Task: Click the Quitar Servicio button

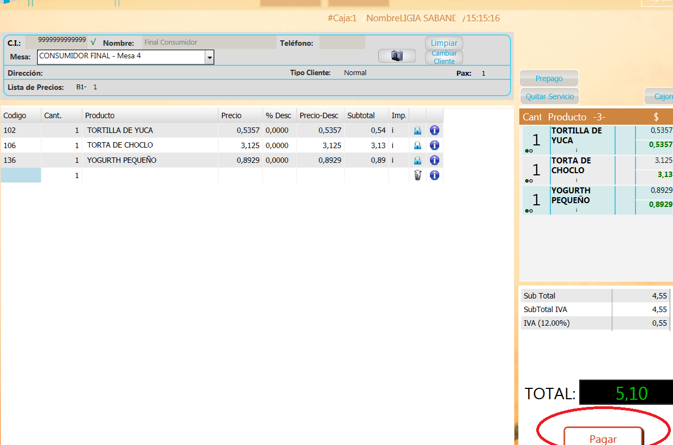Action: point(549,96)
